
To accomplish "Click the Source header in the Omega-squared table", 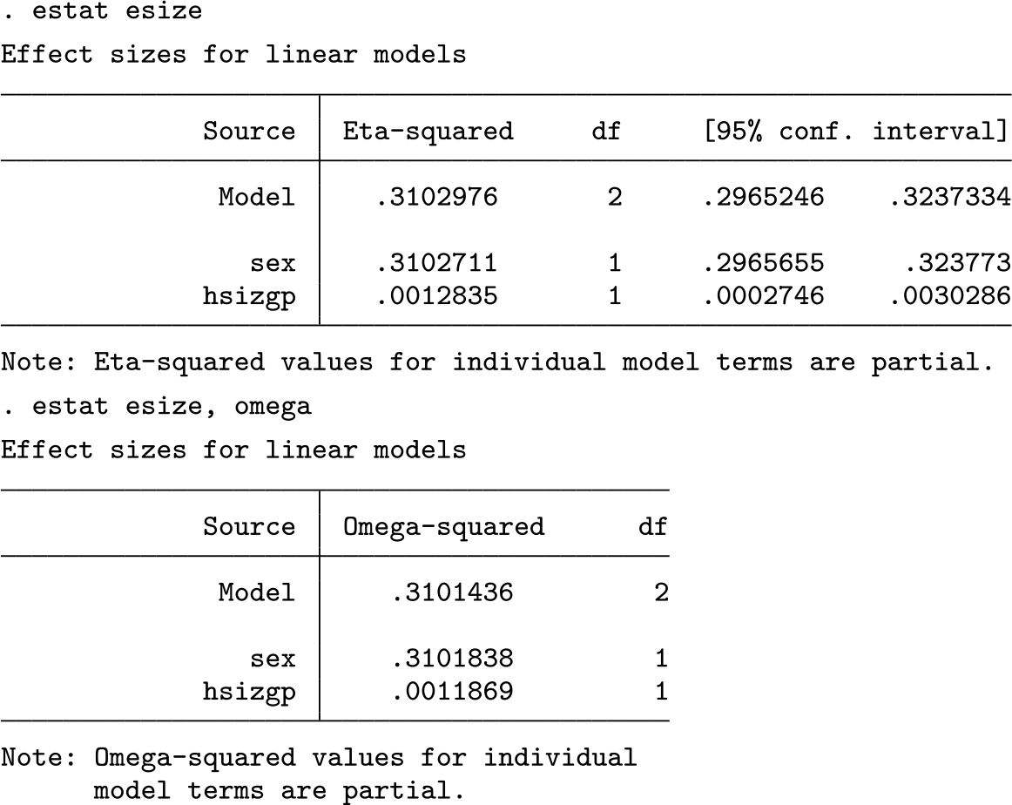I will point(249,527).
